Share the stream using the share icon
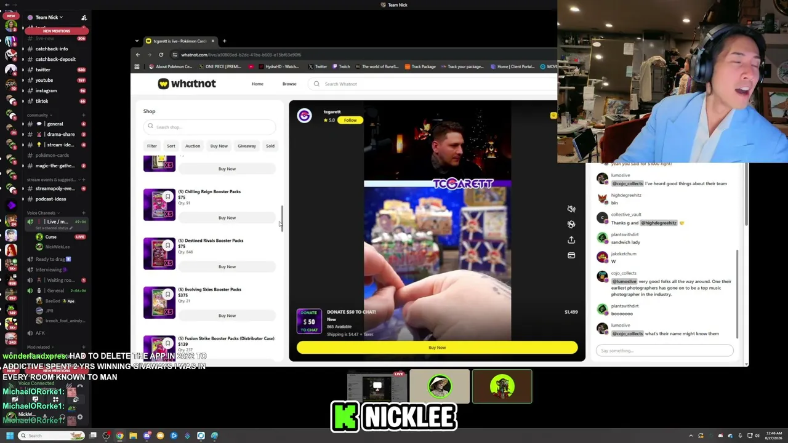The height and width of the screenshot is (443, 788). pos(571,240)
